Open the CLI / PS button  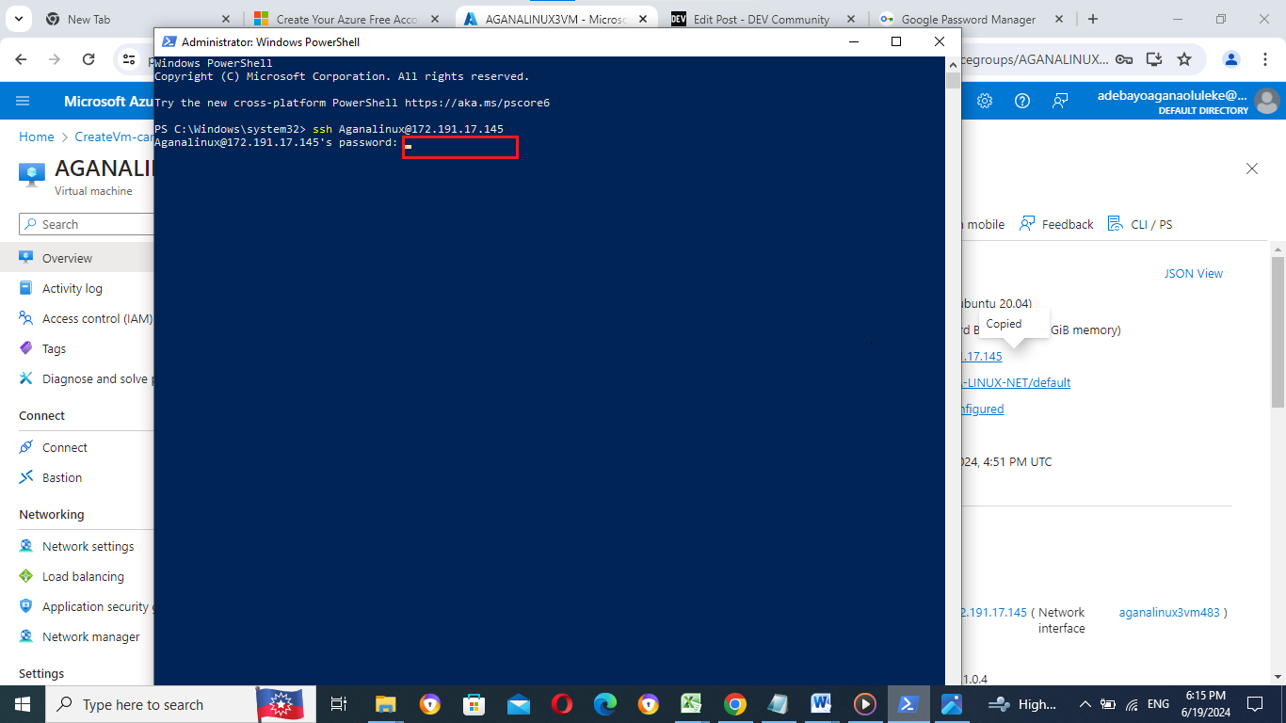(x=1140, y=224)
